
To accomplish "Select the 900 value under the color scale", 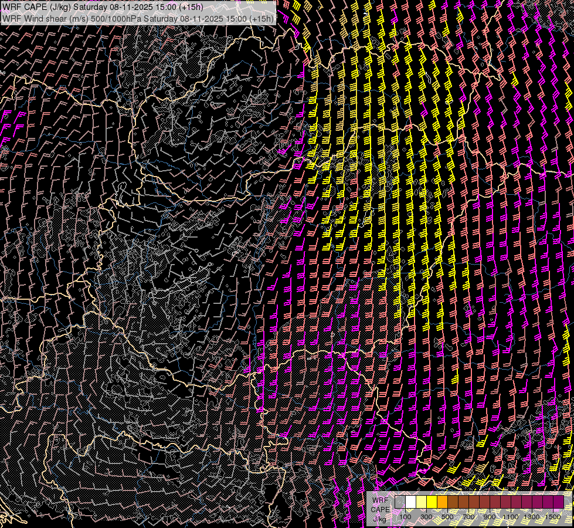I will coord(489,517).
